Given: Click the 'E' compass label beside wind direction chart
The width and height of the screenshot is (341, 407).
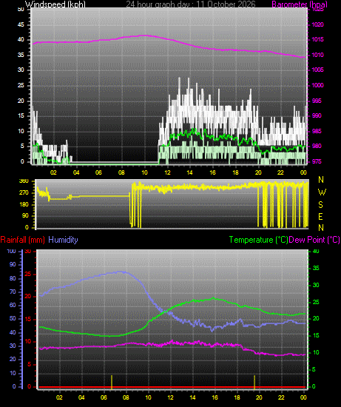Looking at the screenshot, I should (320, 217).
